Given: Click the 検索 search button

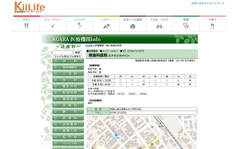Looking at the screenshot, I should (78, 53).
